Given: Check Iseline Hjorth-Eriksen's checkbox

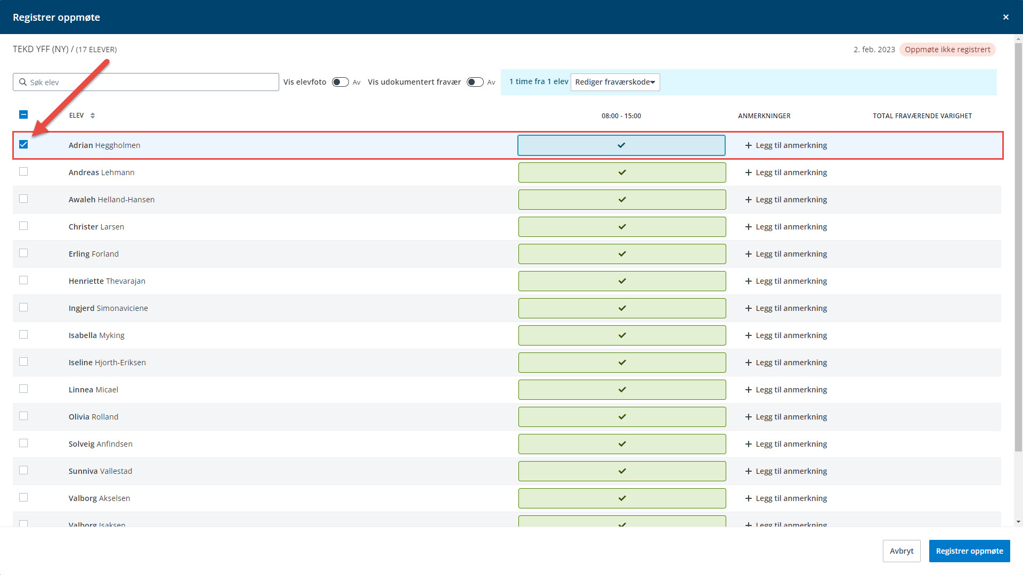Looking at the screenshot, I should 23,362.
